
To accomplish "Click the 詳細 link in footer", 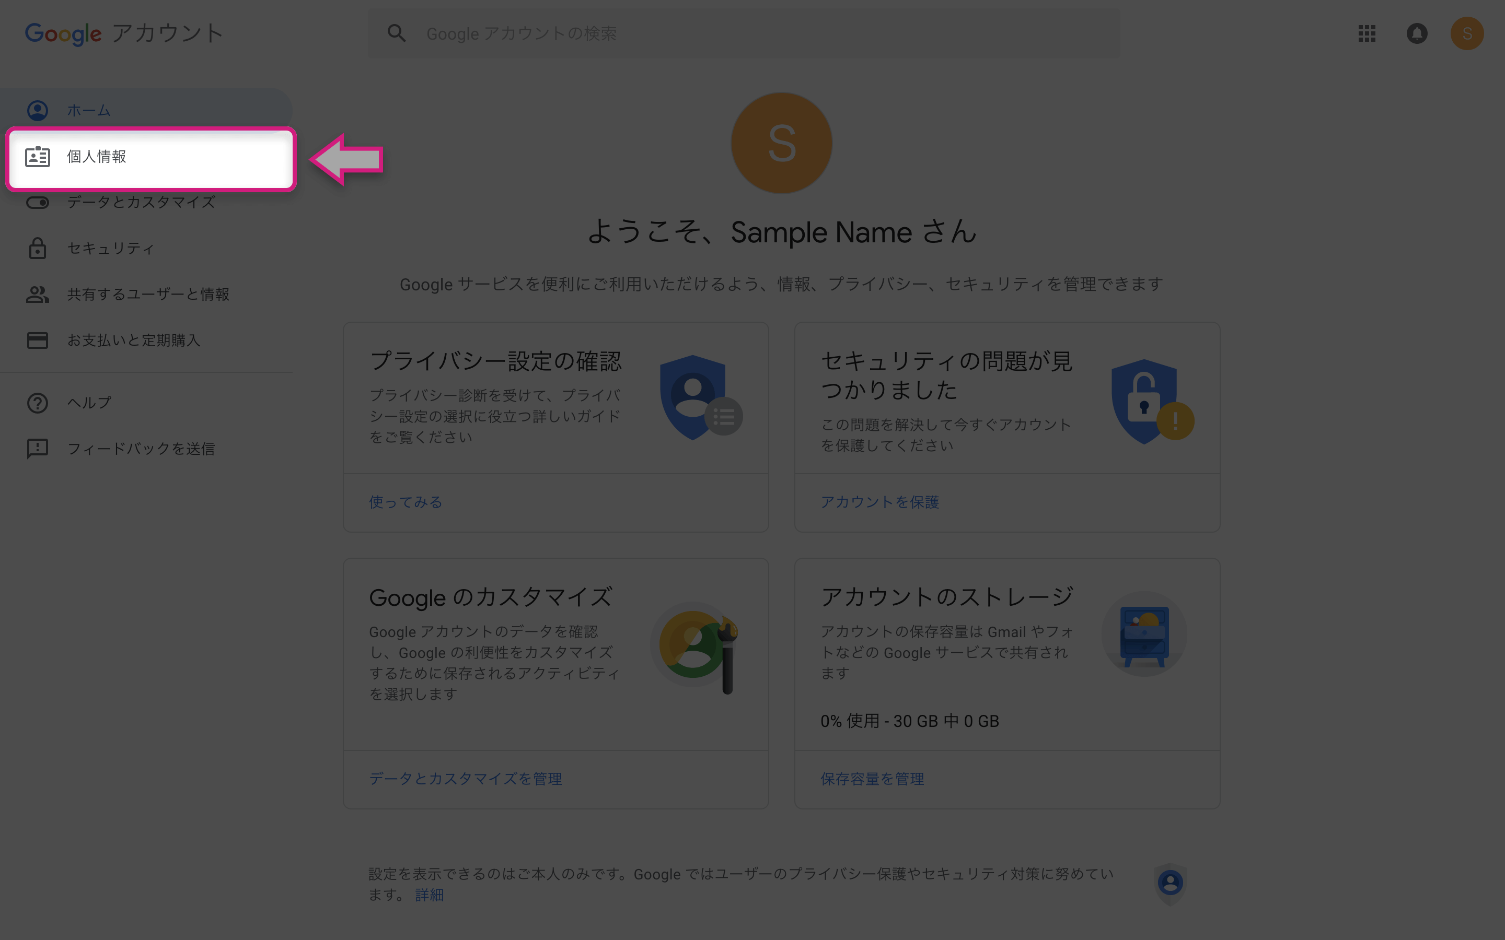I will coord(429,895).
